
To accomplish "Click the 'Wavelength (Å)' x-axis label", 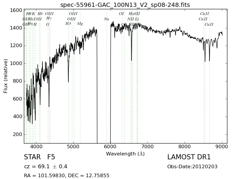I will 125,154.
